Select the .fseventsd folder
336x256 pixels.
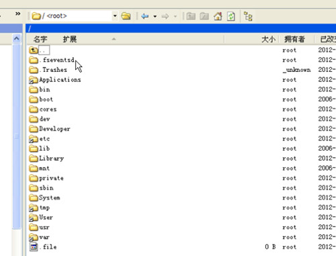pos(52,60)
